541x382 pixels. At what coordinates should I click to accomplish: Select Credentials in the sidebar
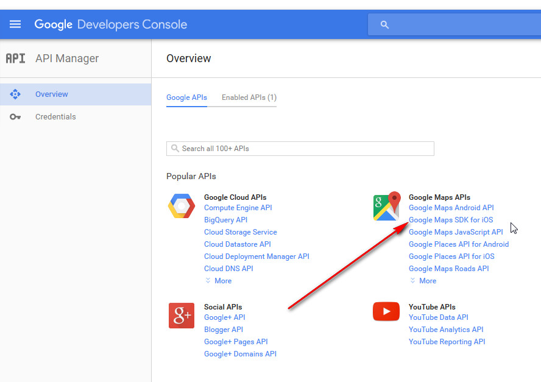[76, 116]
